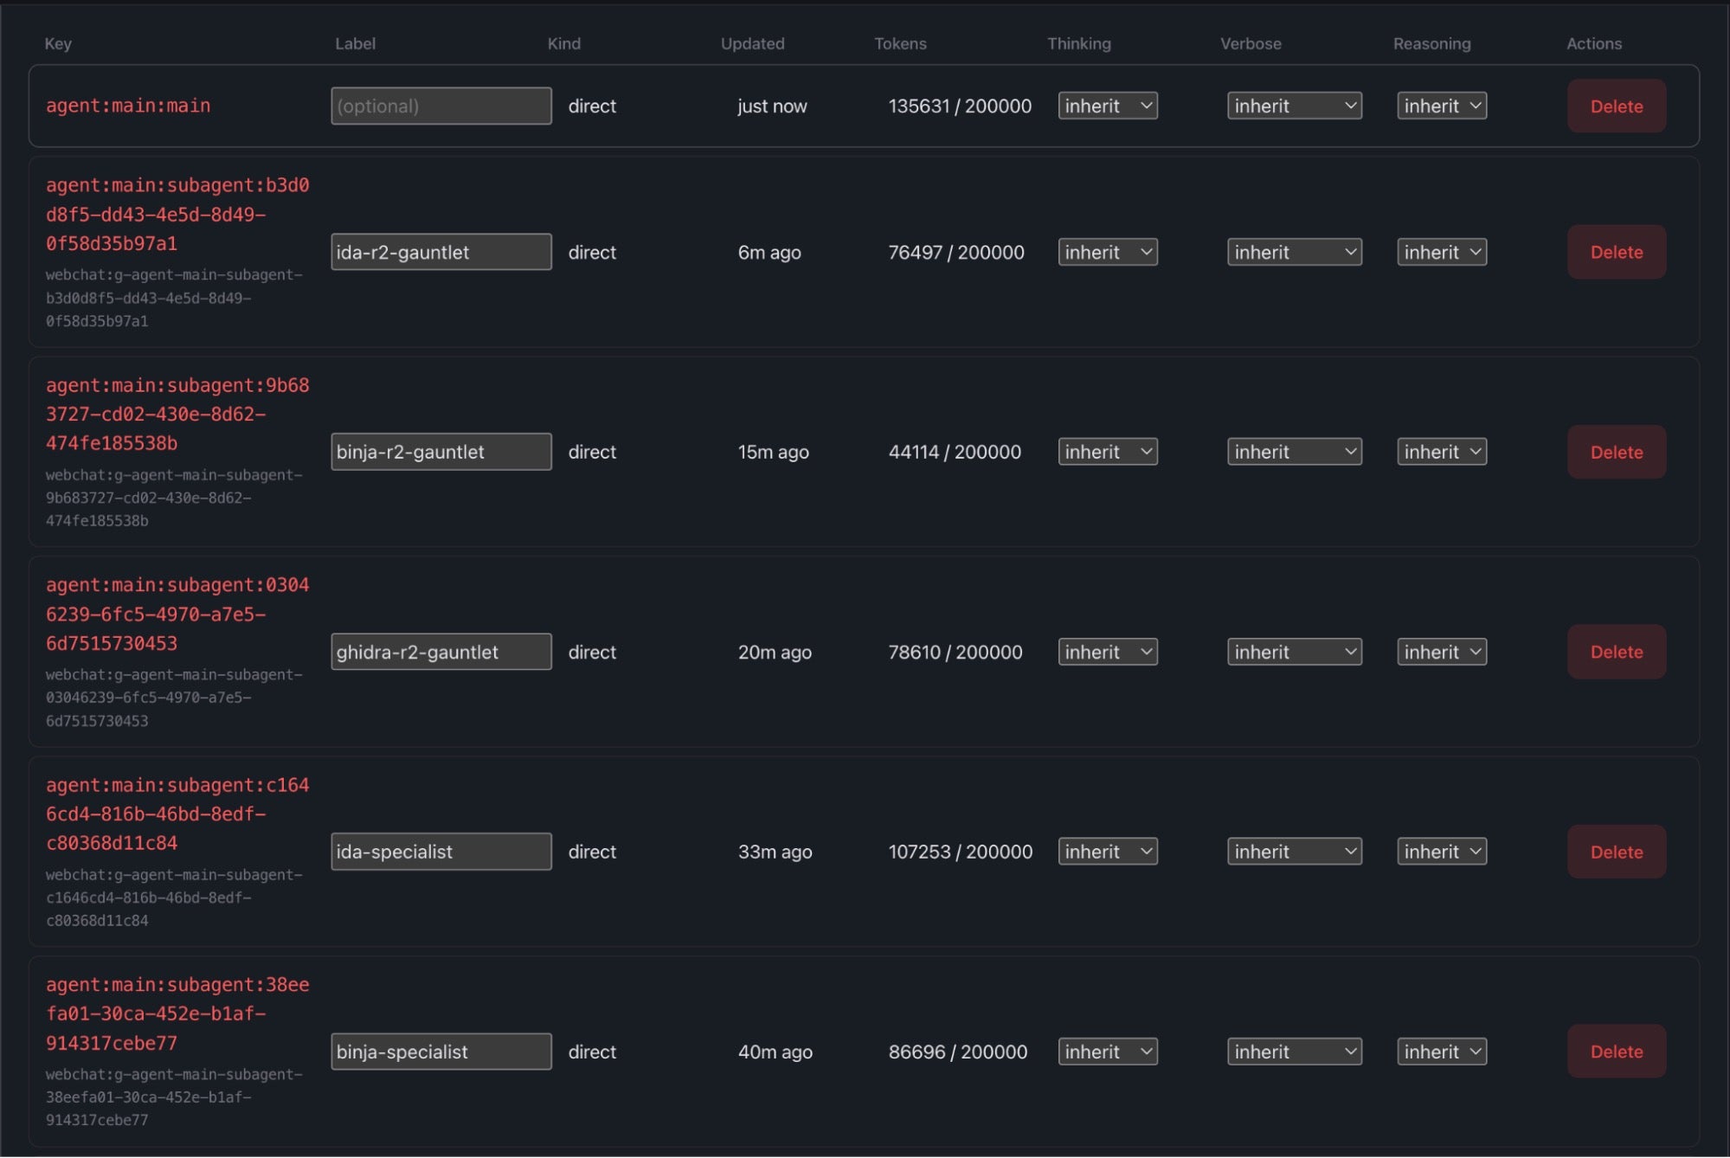Screen dimensions: 1730x1158
Task: Open the Reasoning dropdown for binja-specialist
Action: (1440, 1052)
